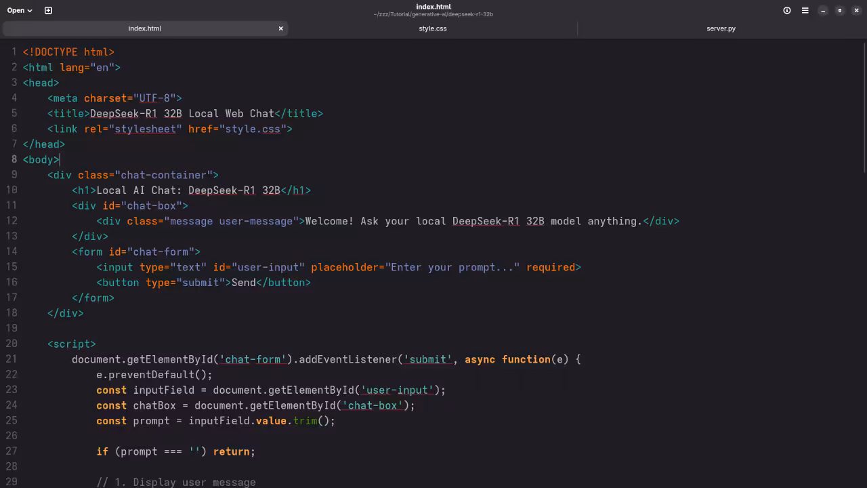Screen dimensions: 867x488
Task: Select the index.html tab
Action: pyautogui.click(x=145, y=28)
